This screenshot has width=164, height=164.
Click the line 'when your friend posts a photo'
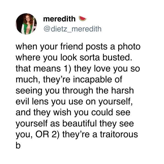click(78, 47)
